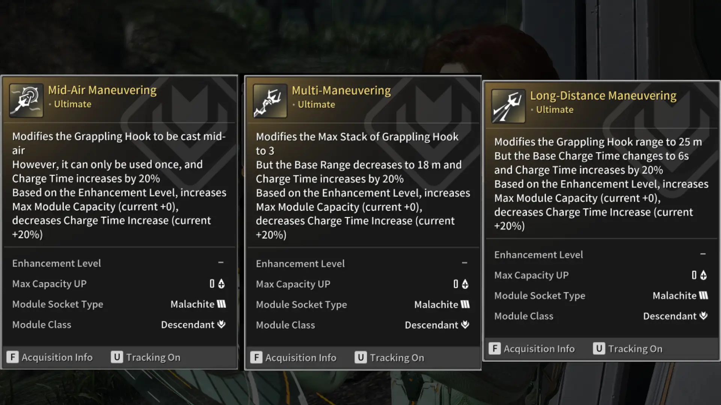Open Acquisition Info for Long-Distance Maneuvering

click(x=532, y=349)
